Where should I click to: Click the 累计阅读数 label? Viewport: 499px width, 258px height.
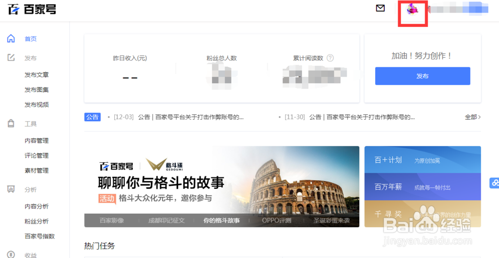click(308, 58)
